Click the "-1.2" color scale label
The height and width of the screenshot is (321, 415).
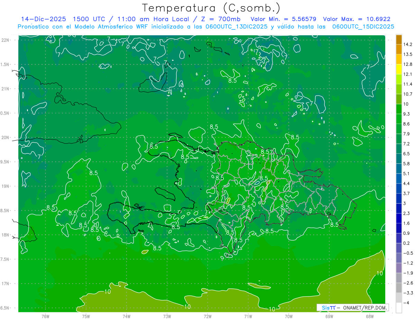(408, 263)
